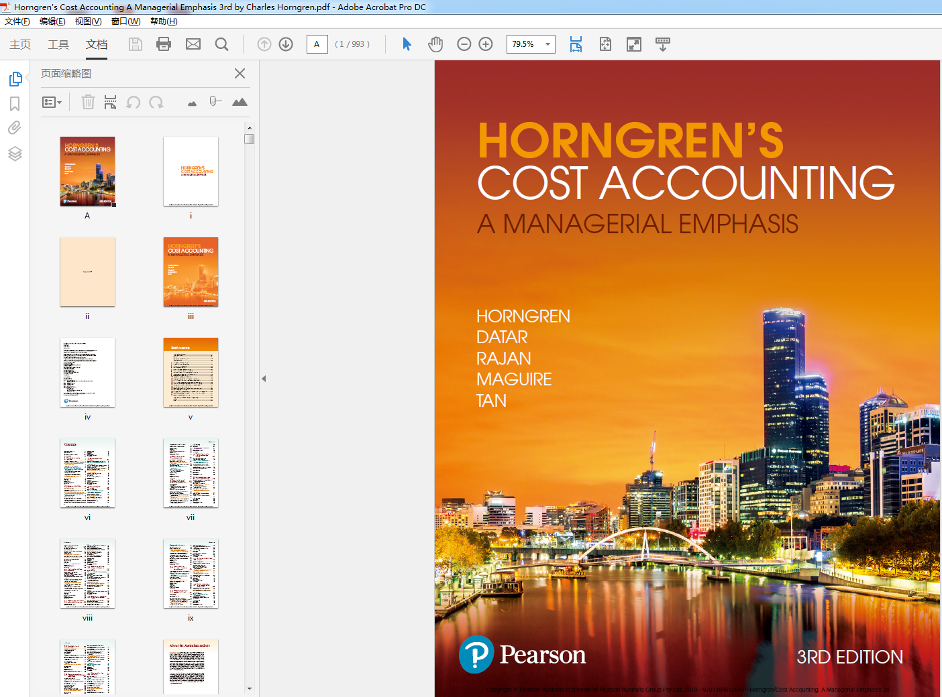Screen dimensions: 942x697
Task: Open the 视图(V) menu
Action: 88,21
